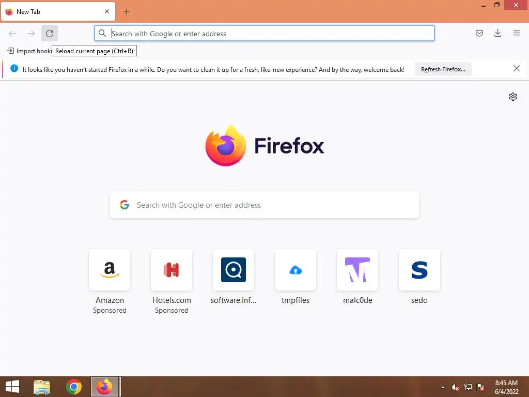Viewport: 529px width, 397px height.
Task: Click the Firefox logo on page
Action: (x=264, y=146)
